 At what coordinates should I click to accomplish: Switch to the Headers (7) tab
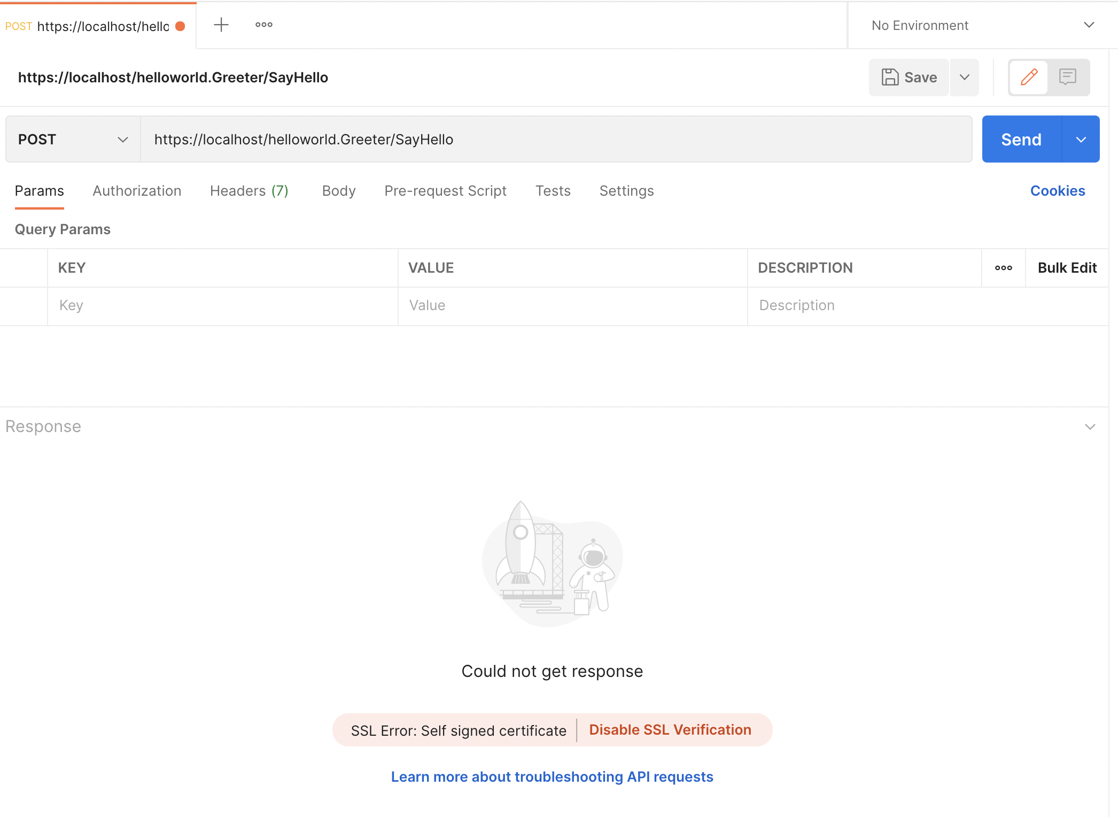(x=249, y=191)
